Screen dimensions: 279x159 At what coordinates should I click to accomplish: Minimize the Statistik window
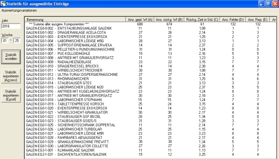coord(261,4)
